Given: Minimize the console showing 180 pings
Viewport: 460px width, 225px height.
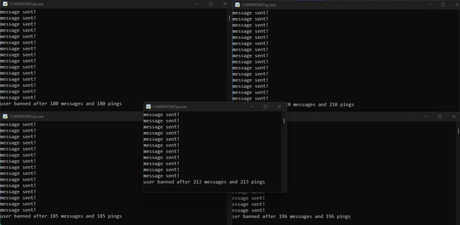Looking at the screenshot, I should 197,4.
